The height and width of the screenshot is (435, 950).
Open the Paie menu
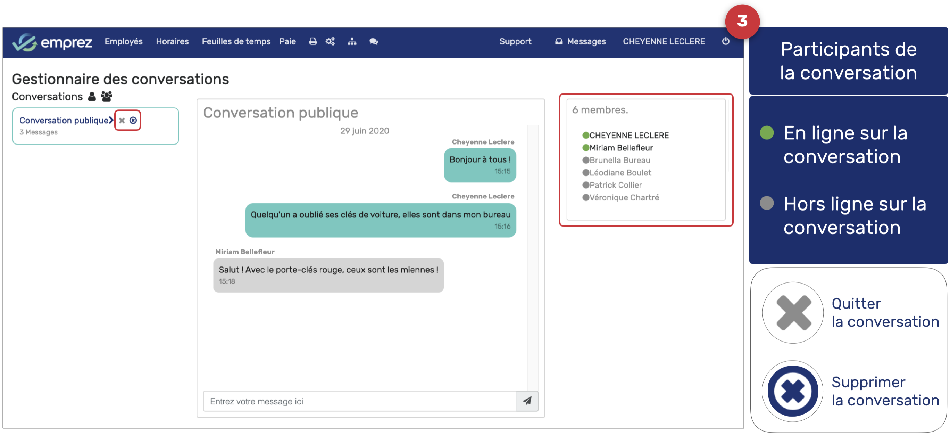[x=287, y=41]
